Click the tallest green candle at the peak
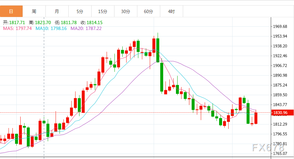The height and width of the screenshot is (159, 294). coord(158,50)
